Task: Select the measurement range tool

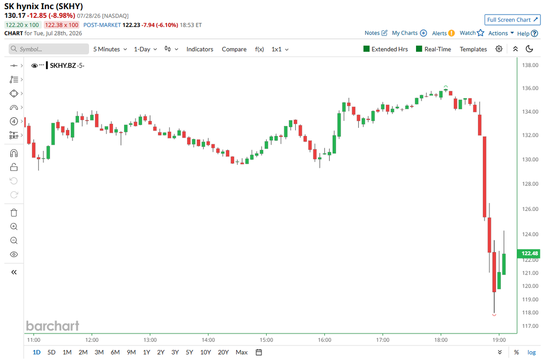Action: point(14,135)
